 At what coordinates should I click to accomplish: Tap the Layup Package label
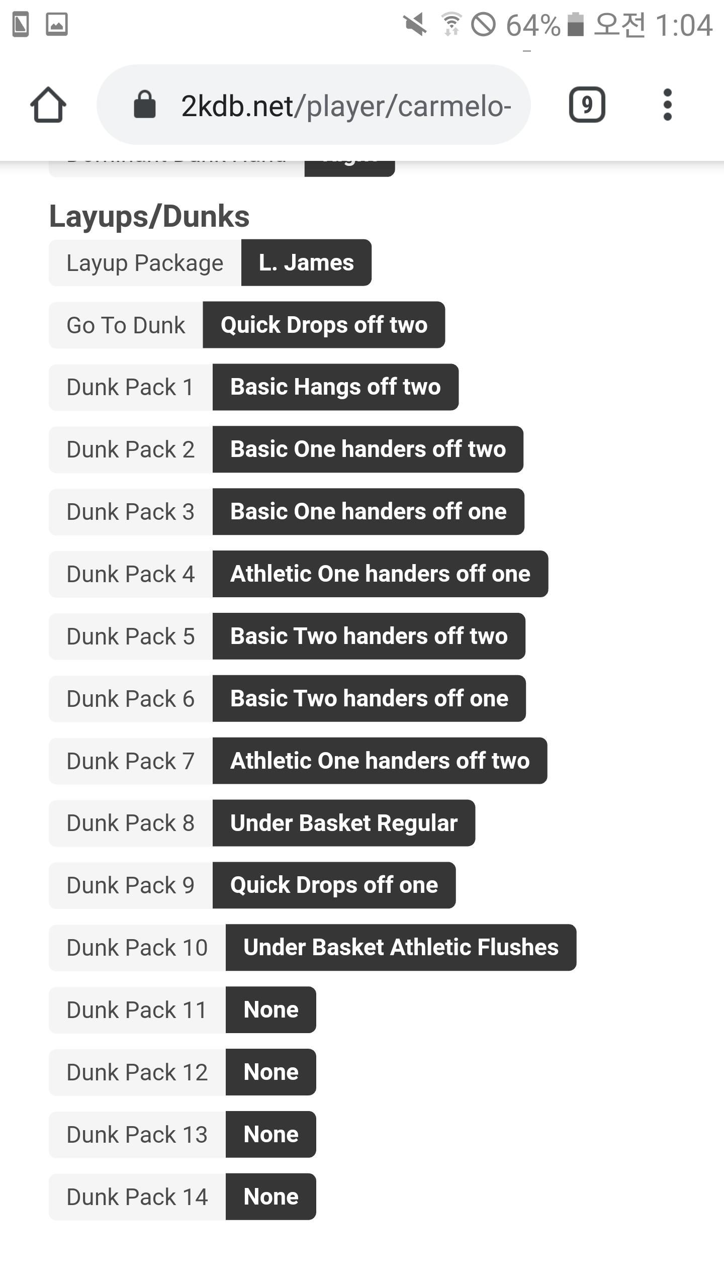pos(145,263)
